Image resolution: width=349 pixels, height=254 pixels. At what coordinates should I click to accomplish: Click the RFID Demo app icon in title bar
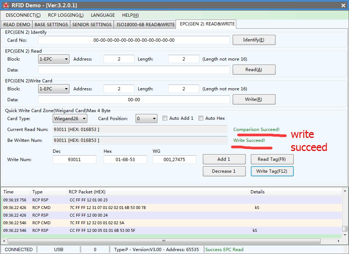(x=6, y=5)
